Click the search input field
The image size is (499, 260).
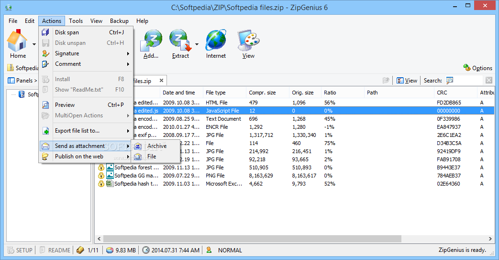pyautogui.click(x=468, y=81)
